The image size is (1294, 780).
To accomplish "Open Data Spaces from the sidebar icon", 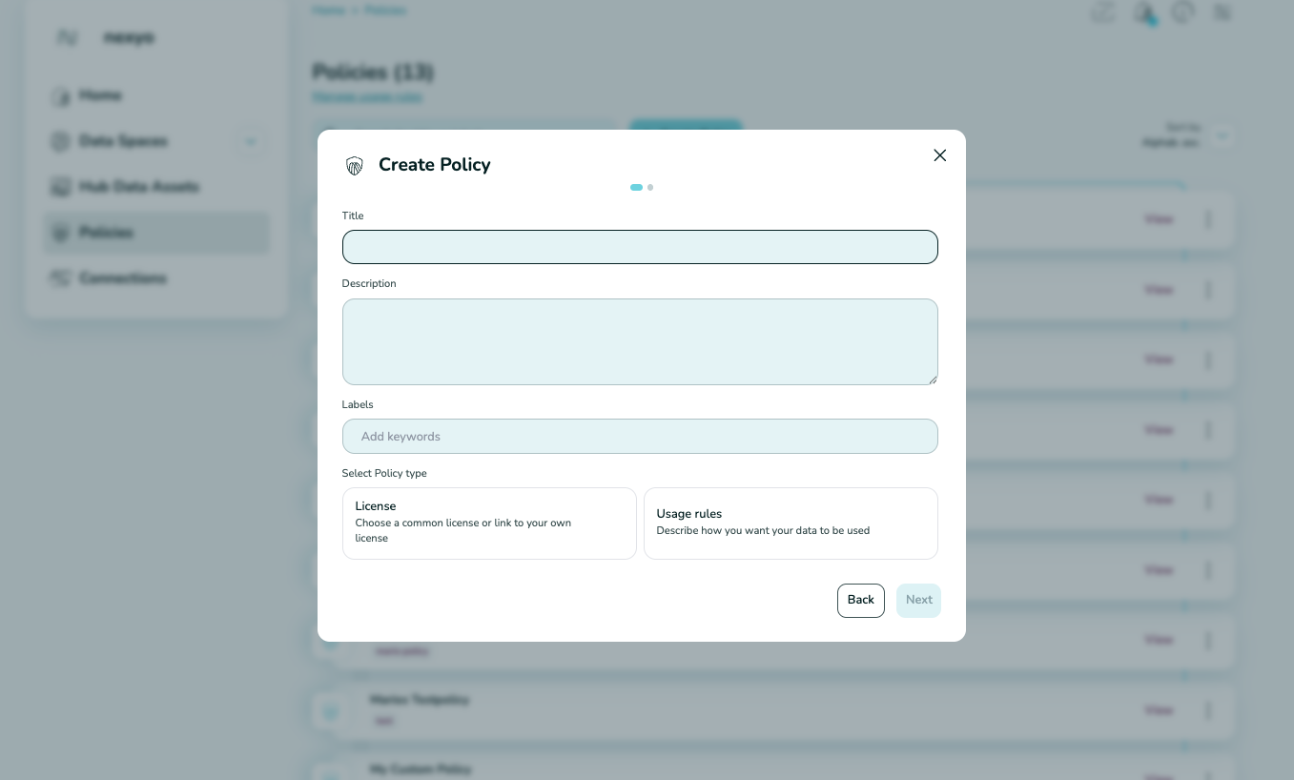I will pyautogui.click(x=61, y=141).
